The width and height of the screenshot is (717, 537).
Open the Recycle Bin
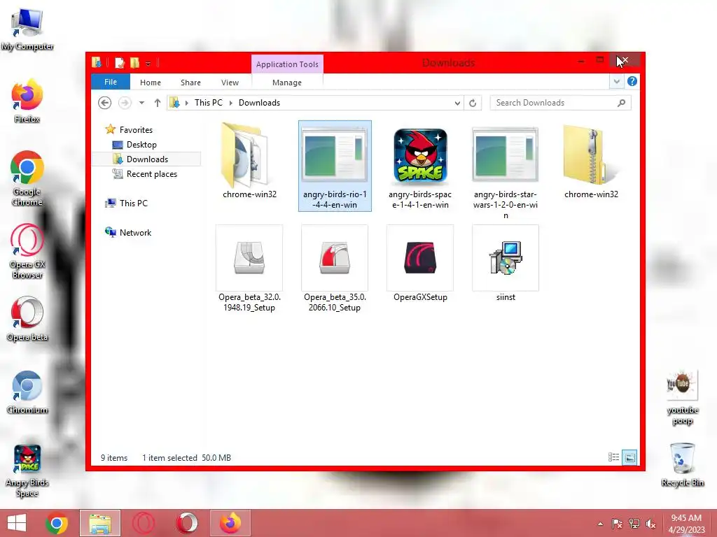682,464
